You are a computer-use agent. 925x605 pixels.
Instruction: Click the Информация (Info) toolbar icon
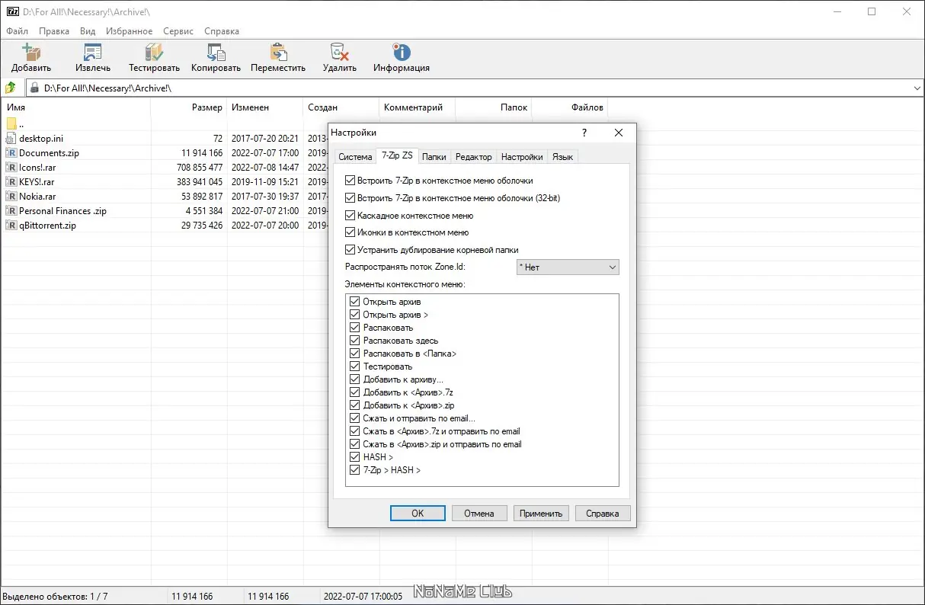coord(402,52)
